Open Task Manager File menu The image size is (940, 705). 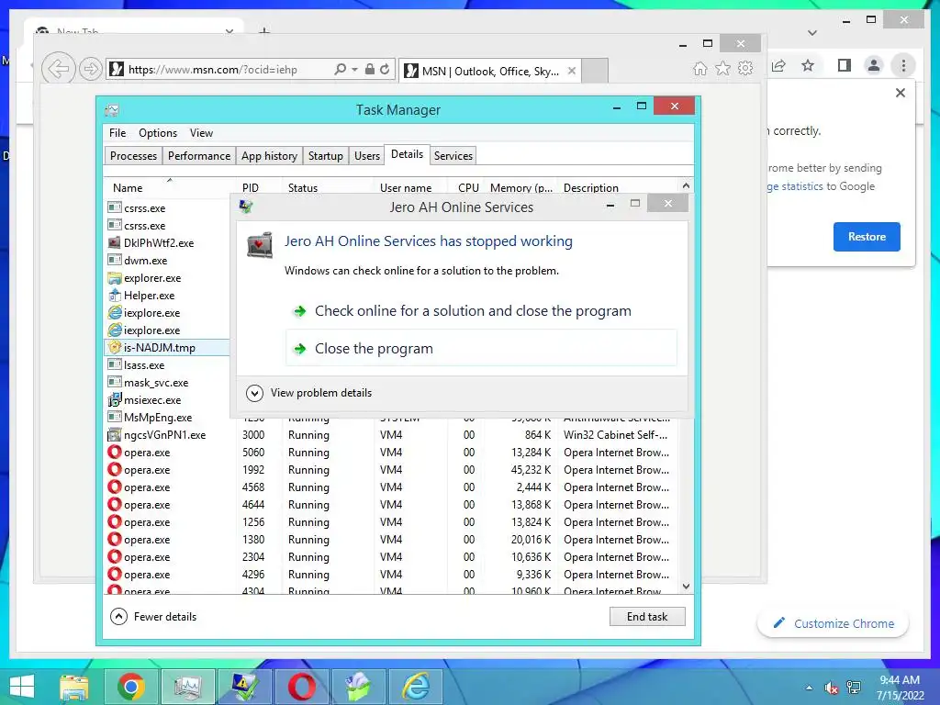point(117,133)
